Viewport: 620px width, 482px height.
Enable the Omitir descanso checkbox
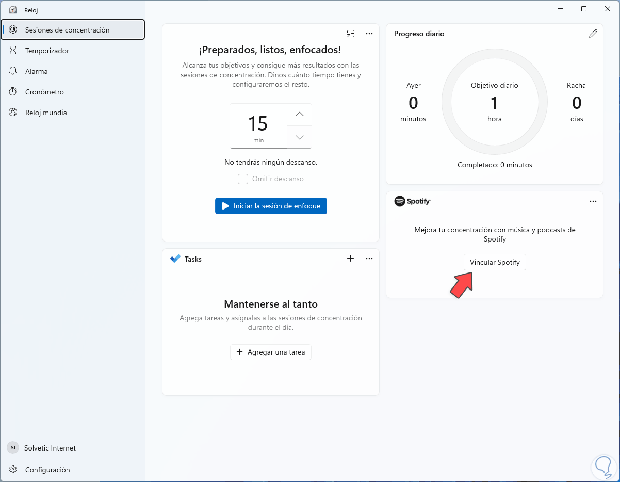(243, 179)
